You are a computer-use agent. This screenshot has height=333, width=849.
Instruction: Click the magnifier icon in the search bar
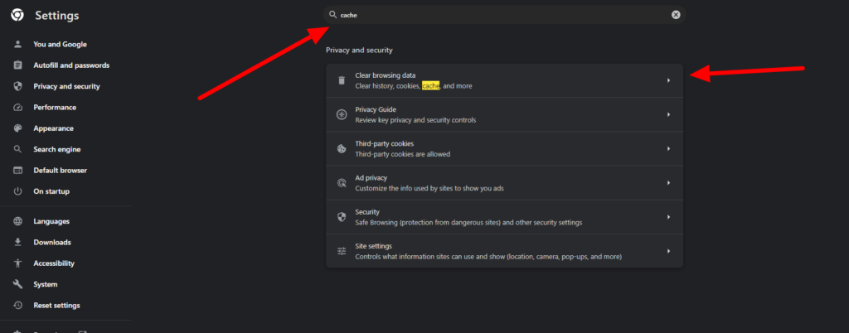(333, 15)
